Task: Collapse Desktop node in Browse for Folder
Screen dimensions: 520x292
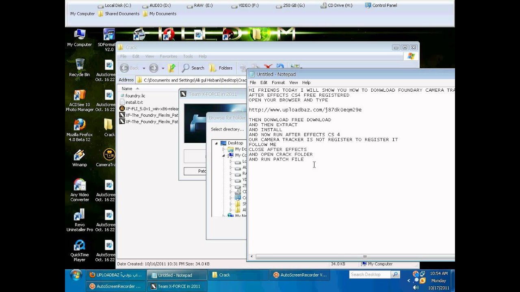Action: [216, 143]
